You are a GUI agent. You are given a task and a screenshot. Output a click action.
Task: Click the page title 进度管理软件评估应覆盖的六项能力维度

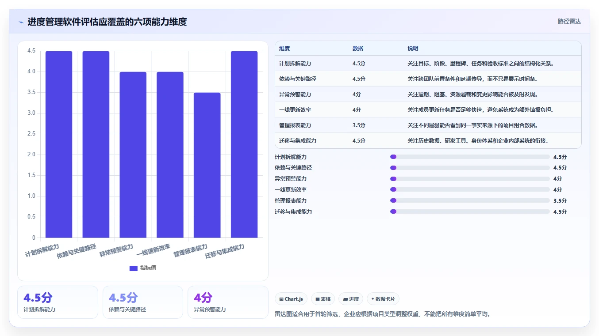point(107,22)
